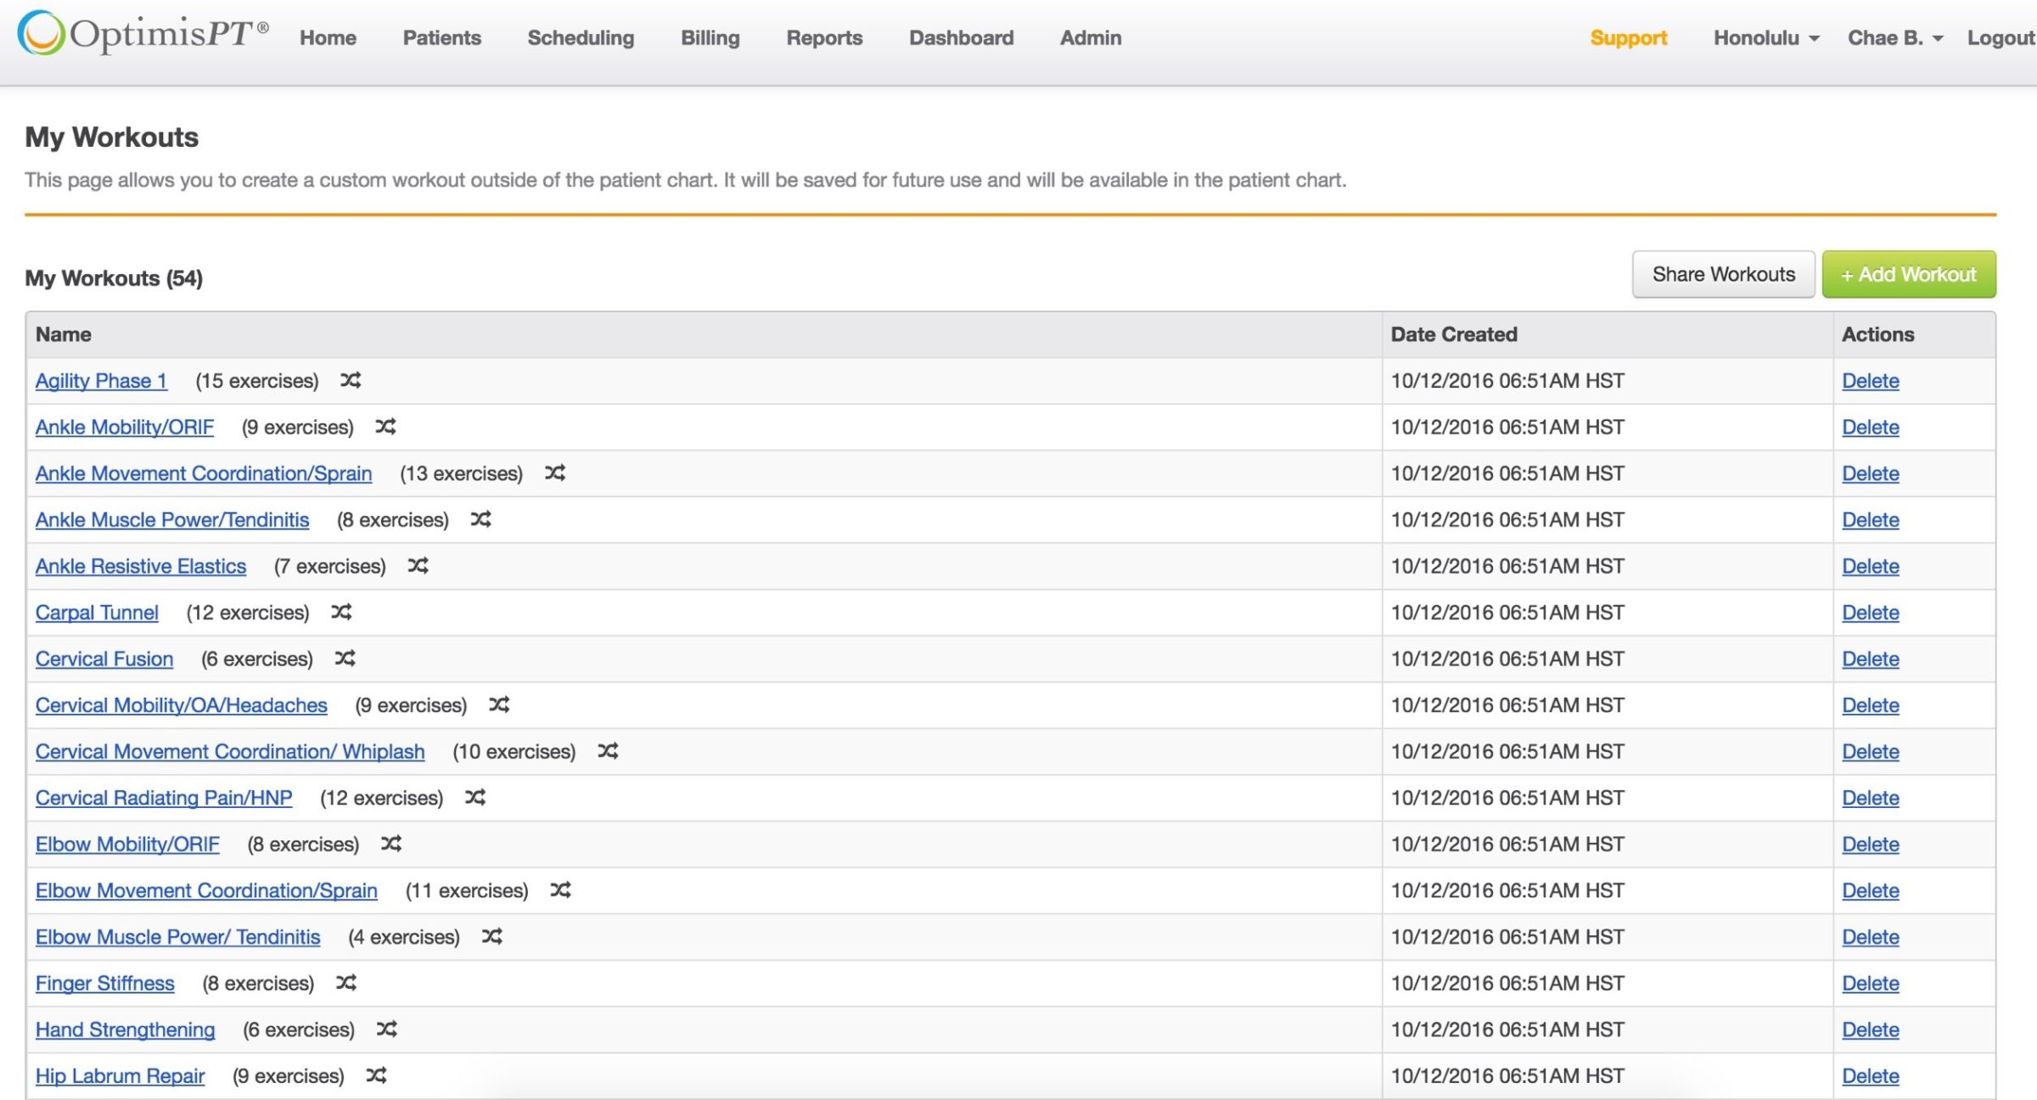Viewport: 2037px width, 1100px height.
Task: Open the Scheduling menu
Action: pos(581,38)
